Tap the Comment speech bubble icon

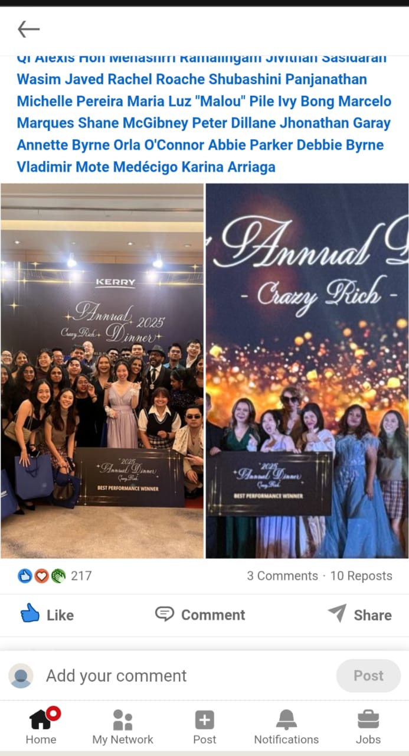coord(165,614)
